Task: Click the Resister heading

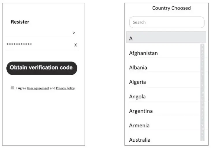Action: coord(20,22)
